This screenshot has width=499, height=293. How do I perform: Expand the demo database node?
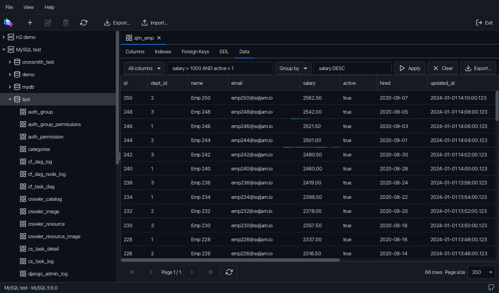coord(10,74)
